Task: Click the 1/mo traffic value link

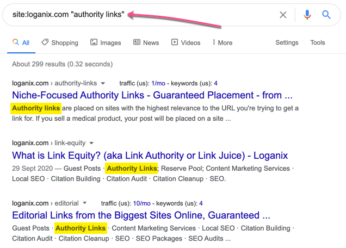Action: tap(158, 83)
